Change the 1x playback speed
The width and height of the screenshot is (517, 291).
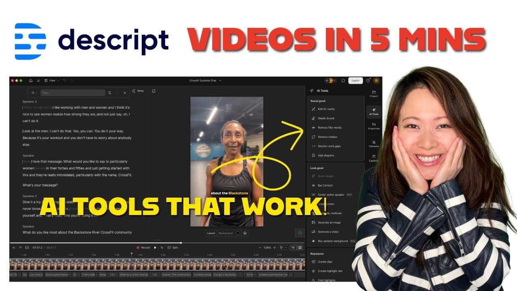click(x=162, y=248)
